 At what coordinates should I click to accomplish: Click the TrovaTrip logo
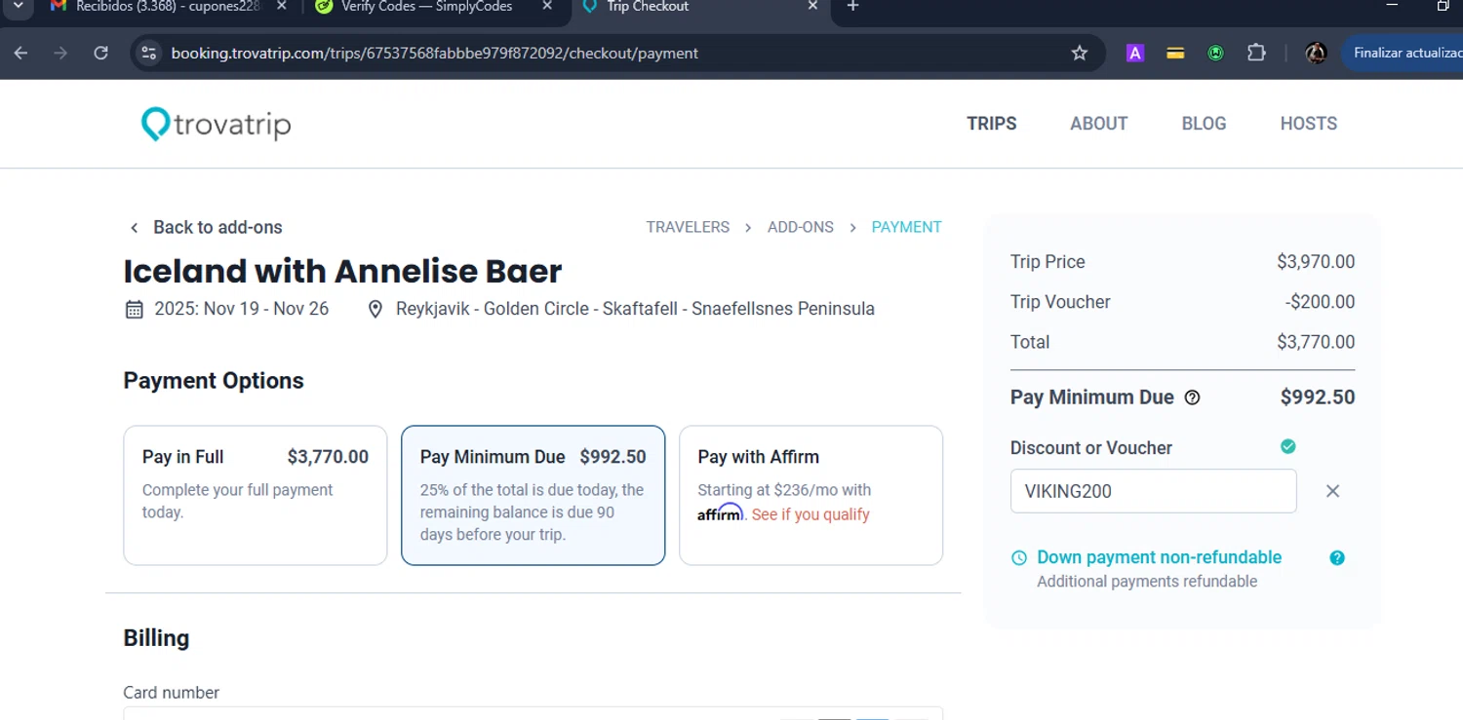pyautogui.click(x=216, y=124)
